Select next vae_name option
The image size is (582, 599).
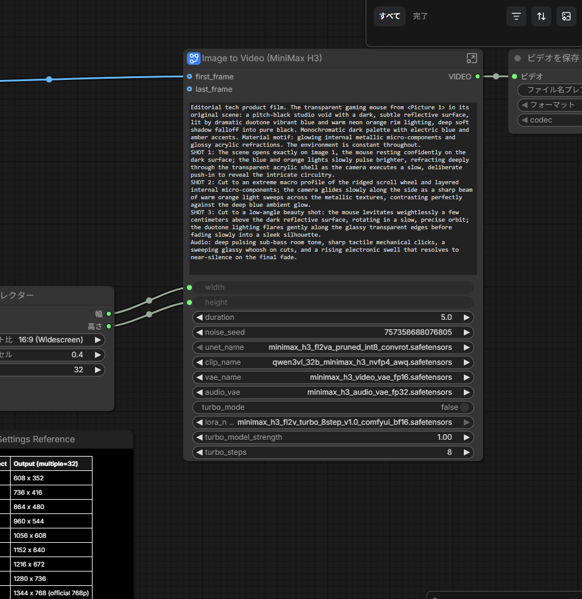tap(466, 377)
